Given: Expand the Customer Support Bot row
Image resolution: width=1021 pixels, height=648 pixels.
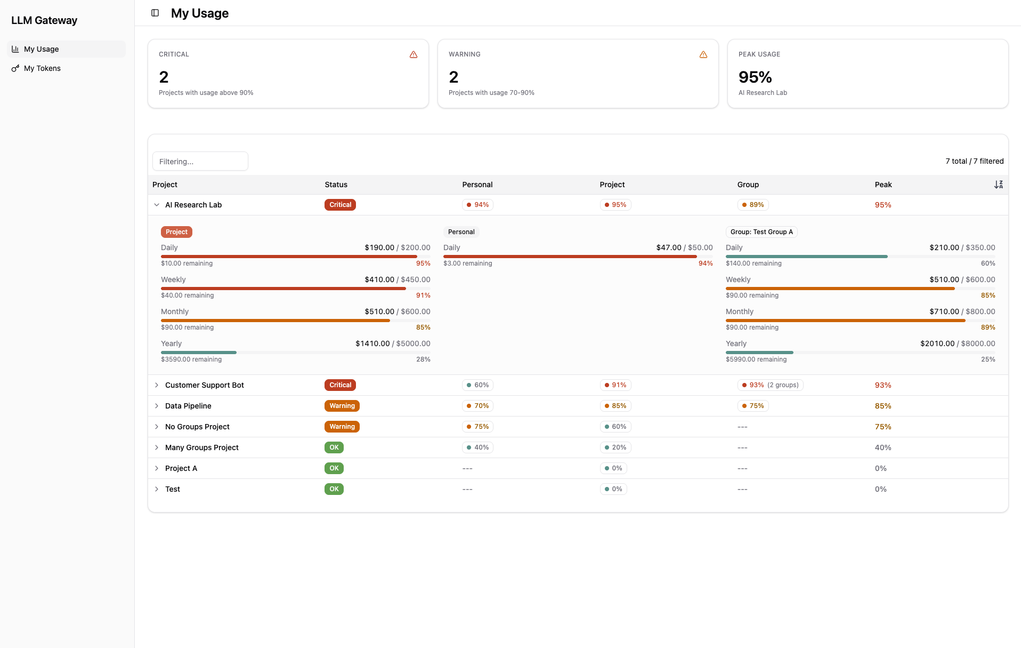Looking at the screenshot, I should (157, 385).
